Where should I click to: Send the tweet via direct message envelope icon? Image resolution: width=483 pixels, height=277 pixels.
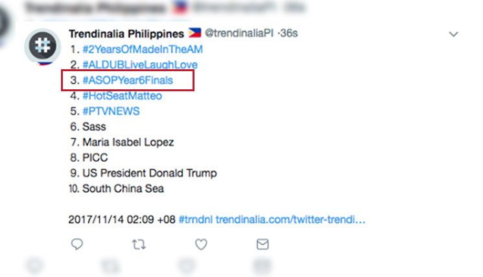263,245
